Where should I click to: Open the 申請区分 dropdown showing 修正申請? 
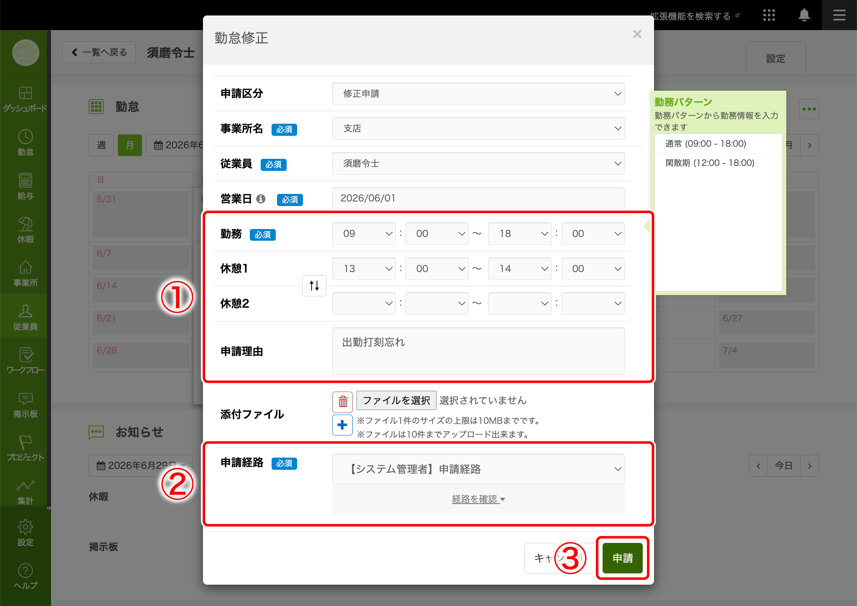[x=478, y=94]
